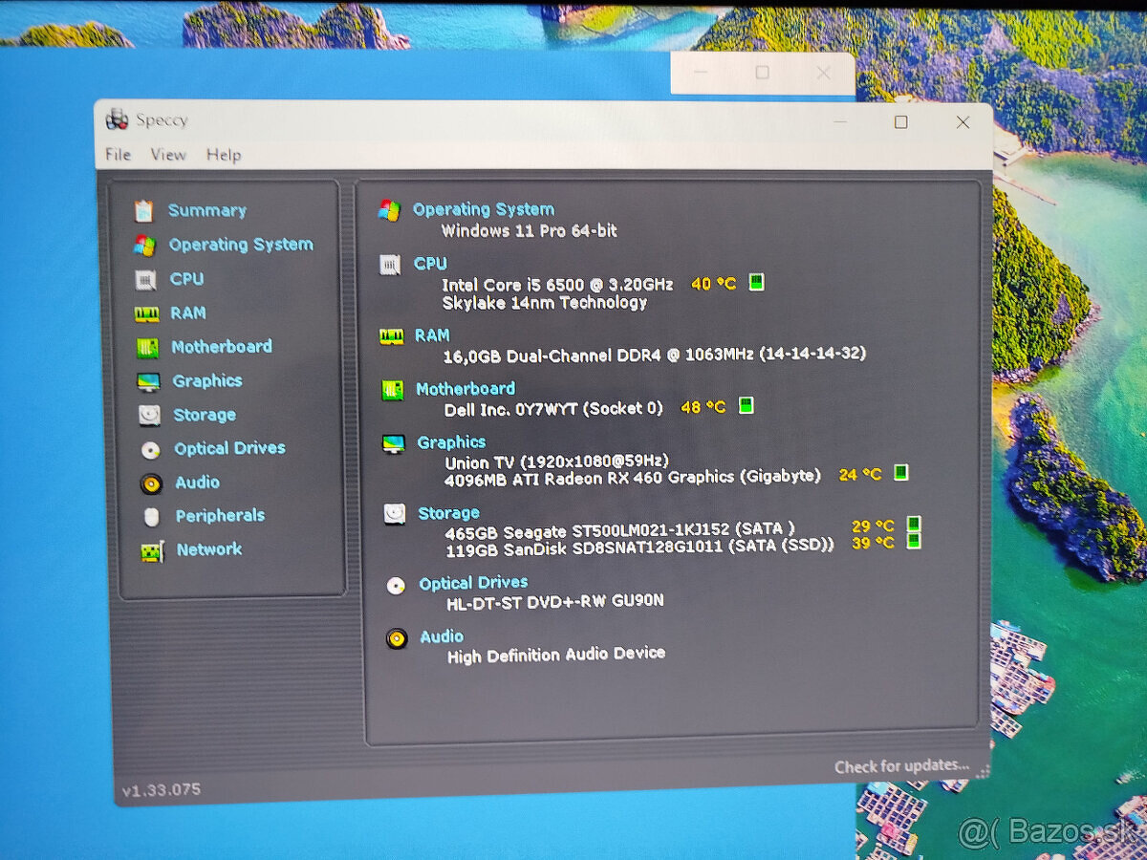Image resolution: width=1147 pixels, height=860 pixels.
Task: Open the Help menu
Action: (x=224, y=155)
